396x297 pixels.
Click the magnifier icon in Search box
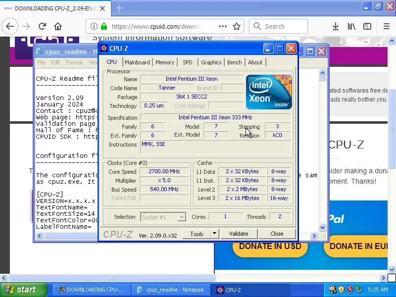click(257, 26)
